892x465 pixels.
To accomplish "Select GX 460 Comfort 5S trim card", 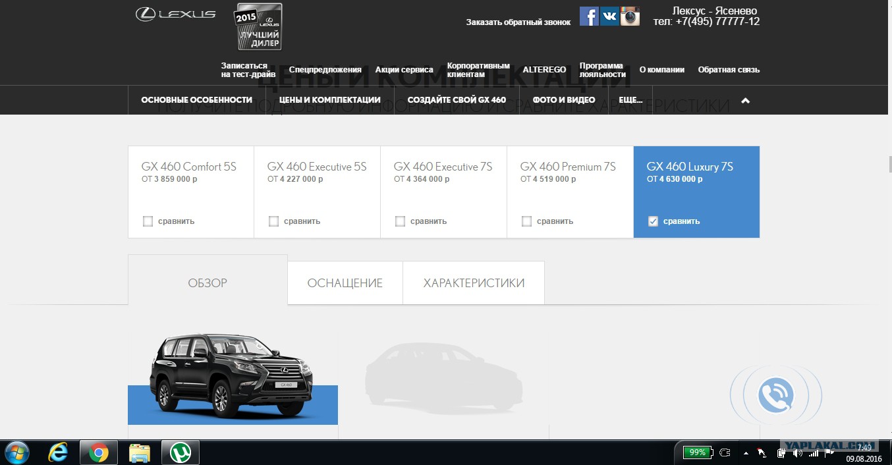I will pos(191,192).
